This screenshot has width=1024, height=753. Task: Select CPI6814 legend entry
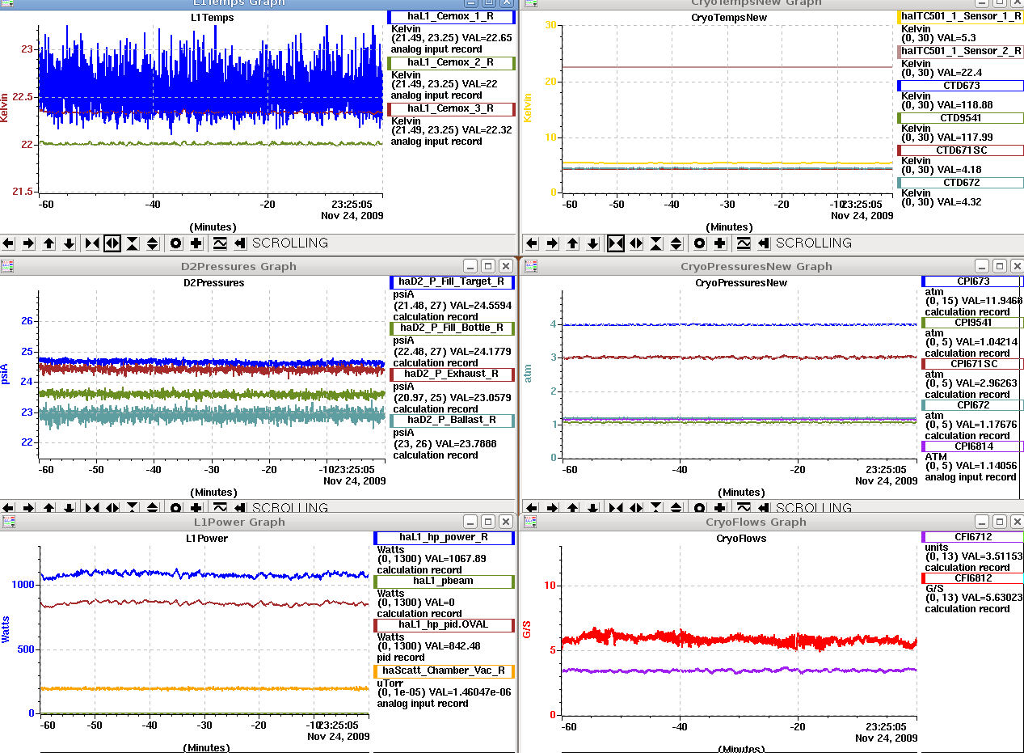click(972, 446)
